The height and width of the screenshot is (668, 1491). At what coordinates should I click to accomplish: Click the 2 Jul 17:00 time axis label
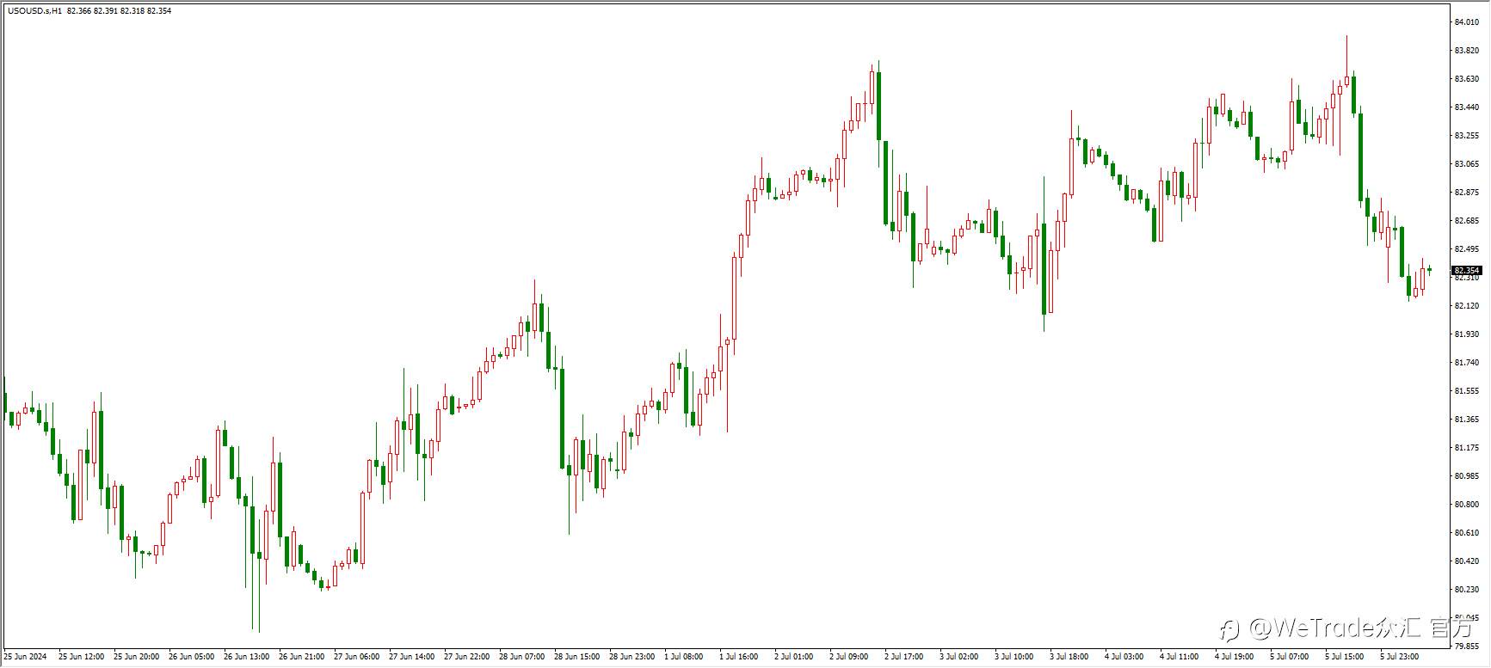coord(904,657)
